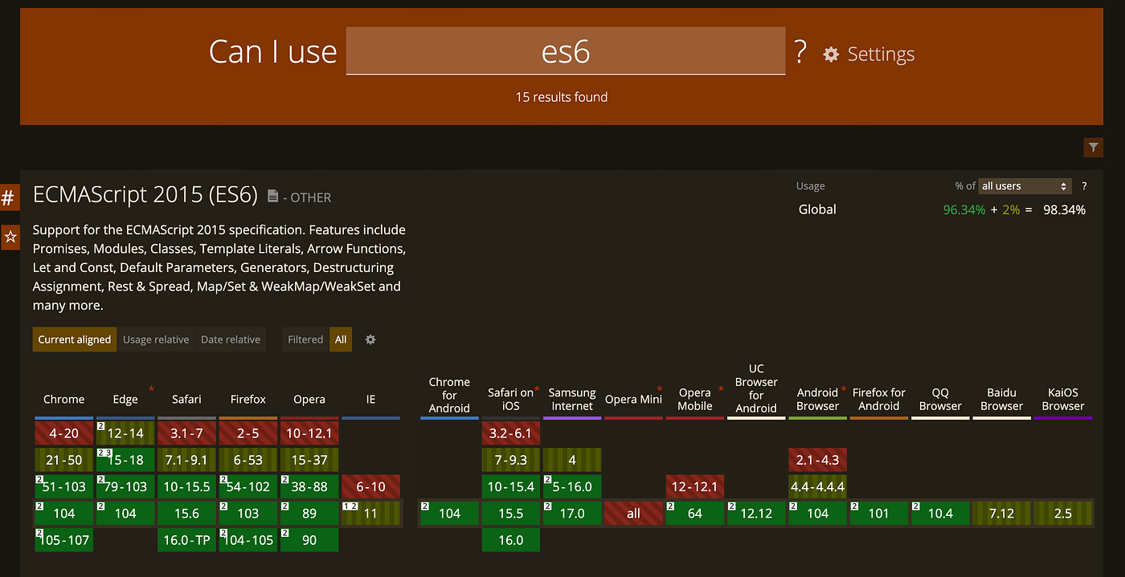Click the Edge column header
1125x577 pixels.
(125, 399)
